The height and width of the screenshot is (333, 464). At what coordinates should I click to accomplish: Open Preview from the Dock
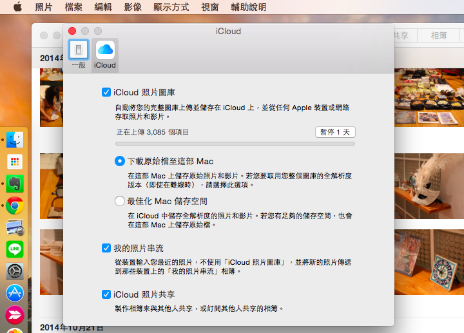(x=14, y=227)
